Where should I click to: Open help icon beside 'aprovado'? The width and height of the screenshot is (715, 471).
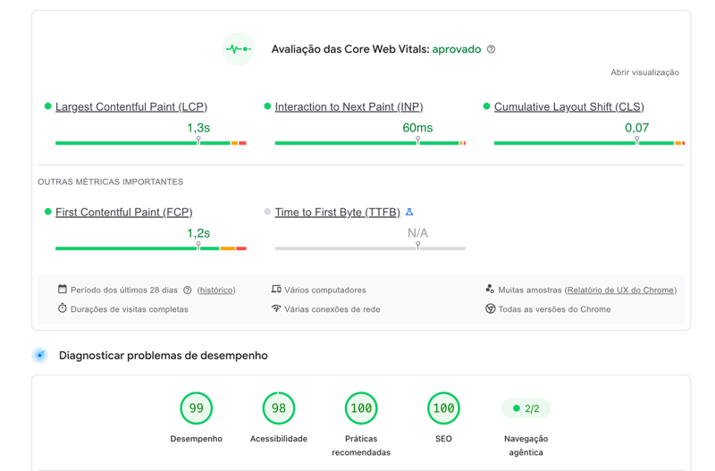coord(491,49)
